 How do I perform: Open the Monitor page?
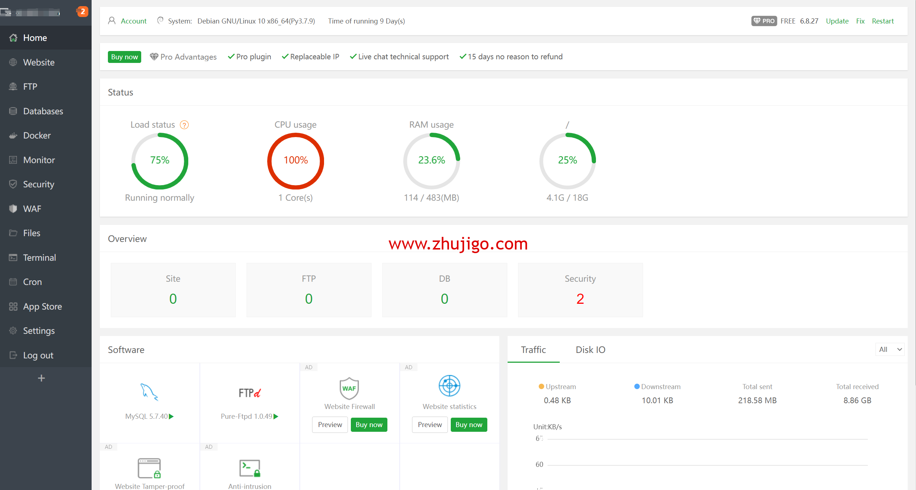point(46,160)
